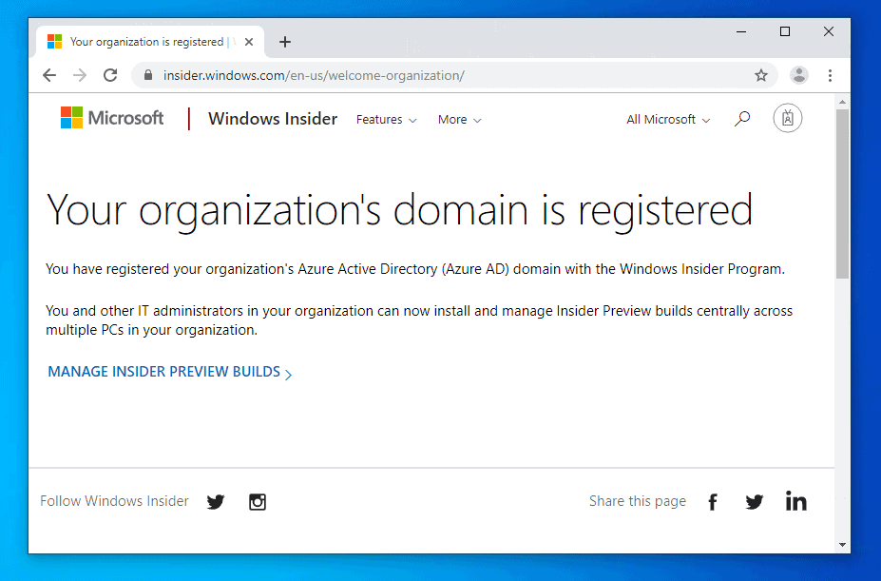Close the Chrome window
This screenshot has height=581, width=881.
(828, 31)
